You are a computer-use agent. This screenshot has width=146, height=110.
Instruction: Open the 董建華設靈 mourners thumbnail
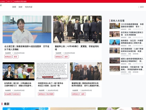tap(86, 71)
